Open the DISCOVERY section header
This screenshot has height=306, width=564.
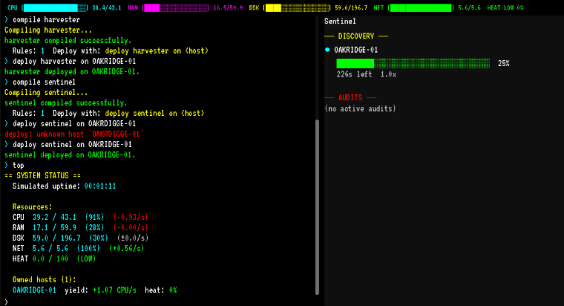(x=356, y=36)
